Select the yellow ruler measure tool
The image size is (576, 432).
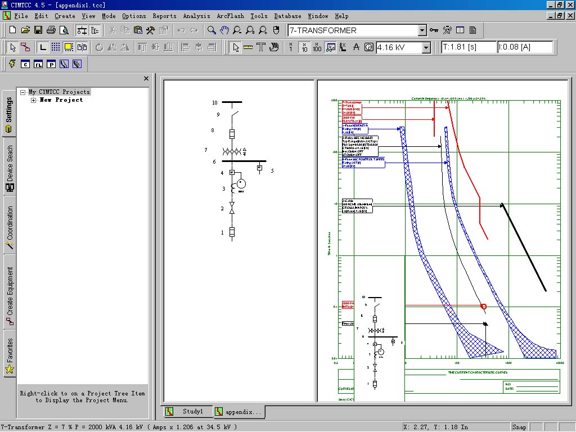pyautogui.click(x=248, y=47)
